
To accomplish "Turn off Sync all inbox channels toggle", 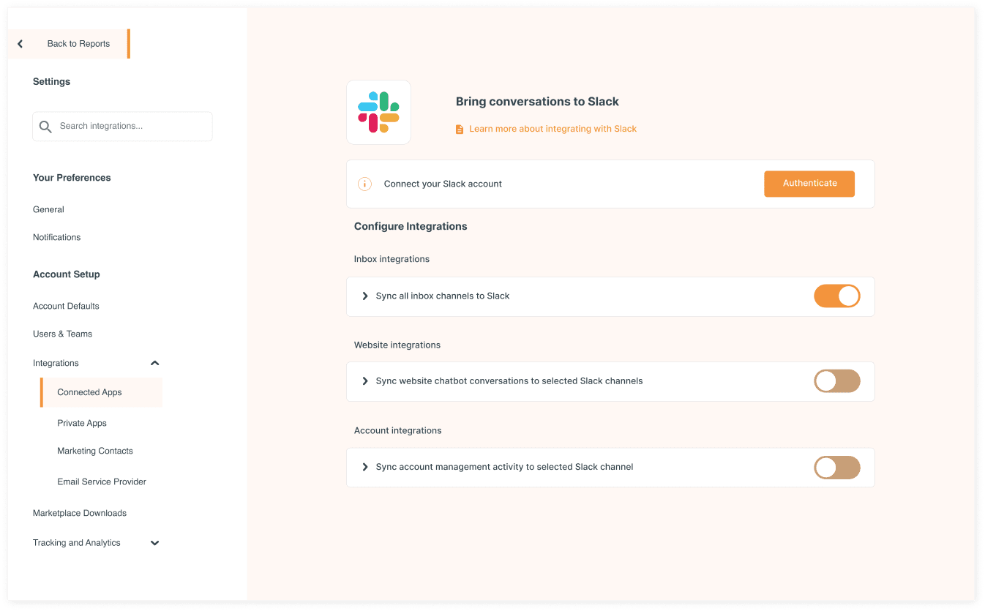I will (837, 296).
